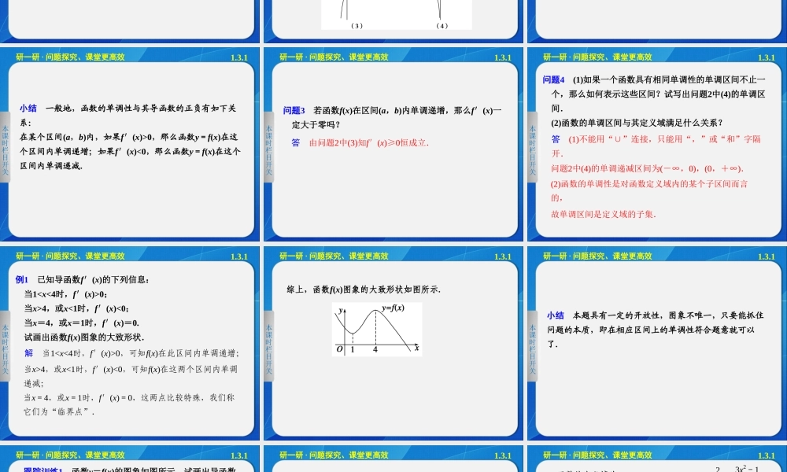Click the blue 答 label in 问题4 slide
The image size is (787, 472).
(x=556, y=139)
